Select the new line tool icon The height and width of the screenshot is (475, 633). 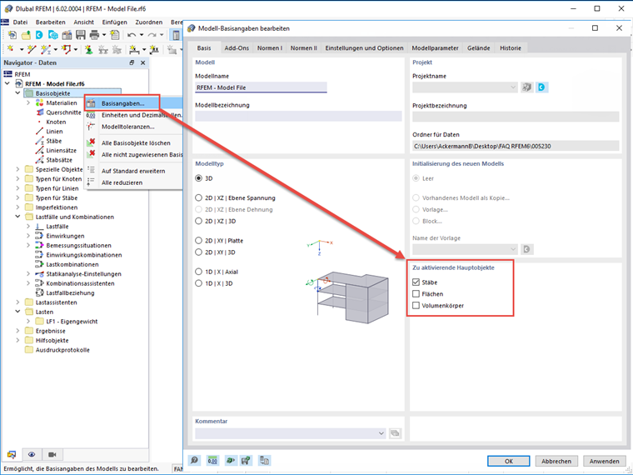pyautogui.click(x=32, y=49)
